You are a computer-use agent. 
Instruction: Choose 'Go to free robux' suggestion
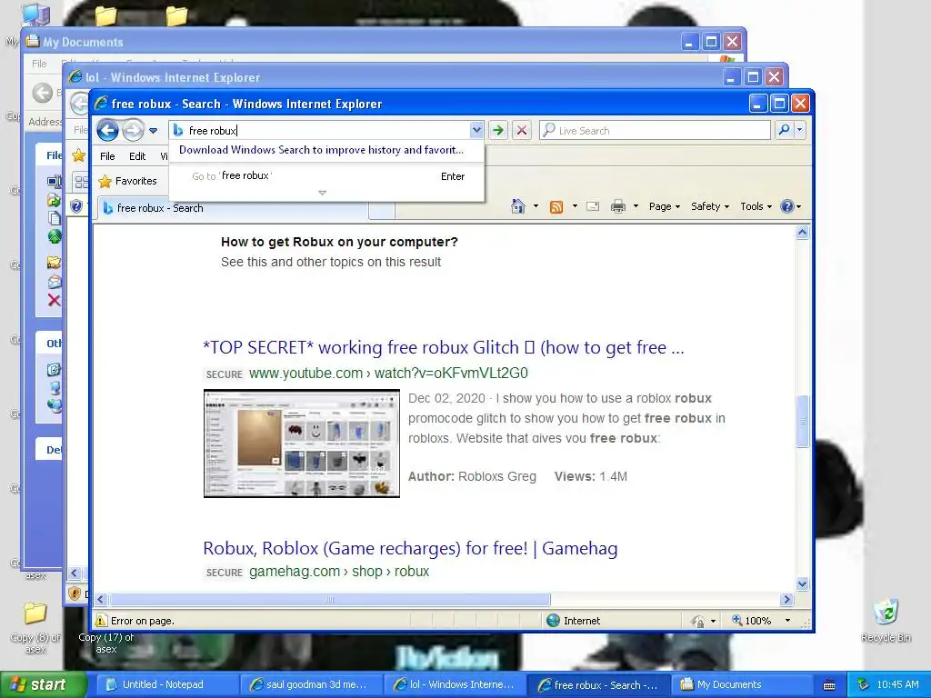coord(326,175)
